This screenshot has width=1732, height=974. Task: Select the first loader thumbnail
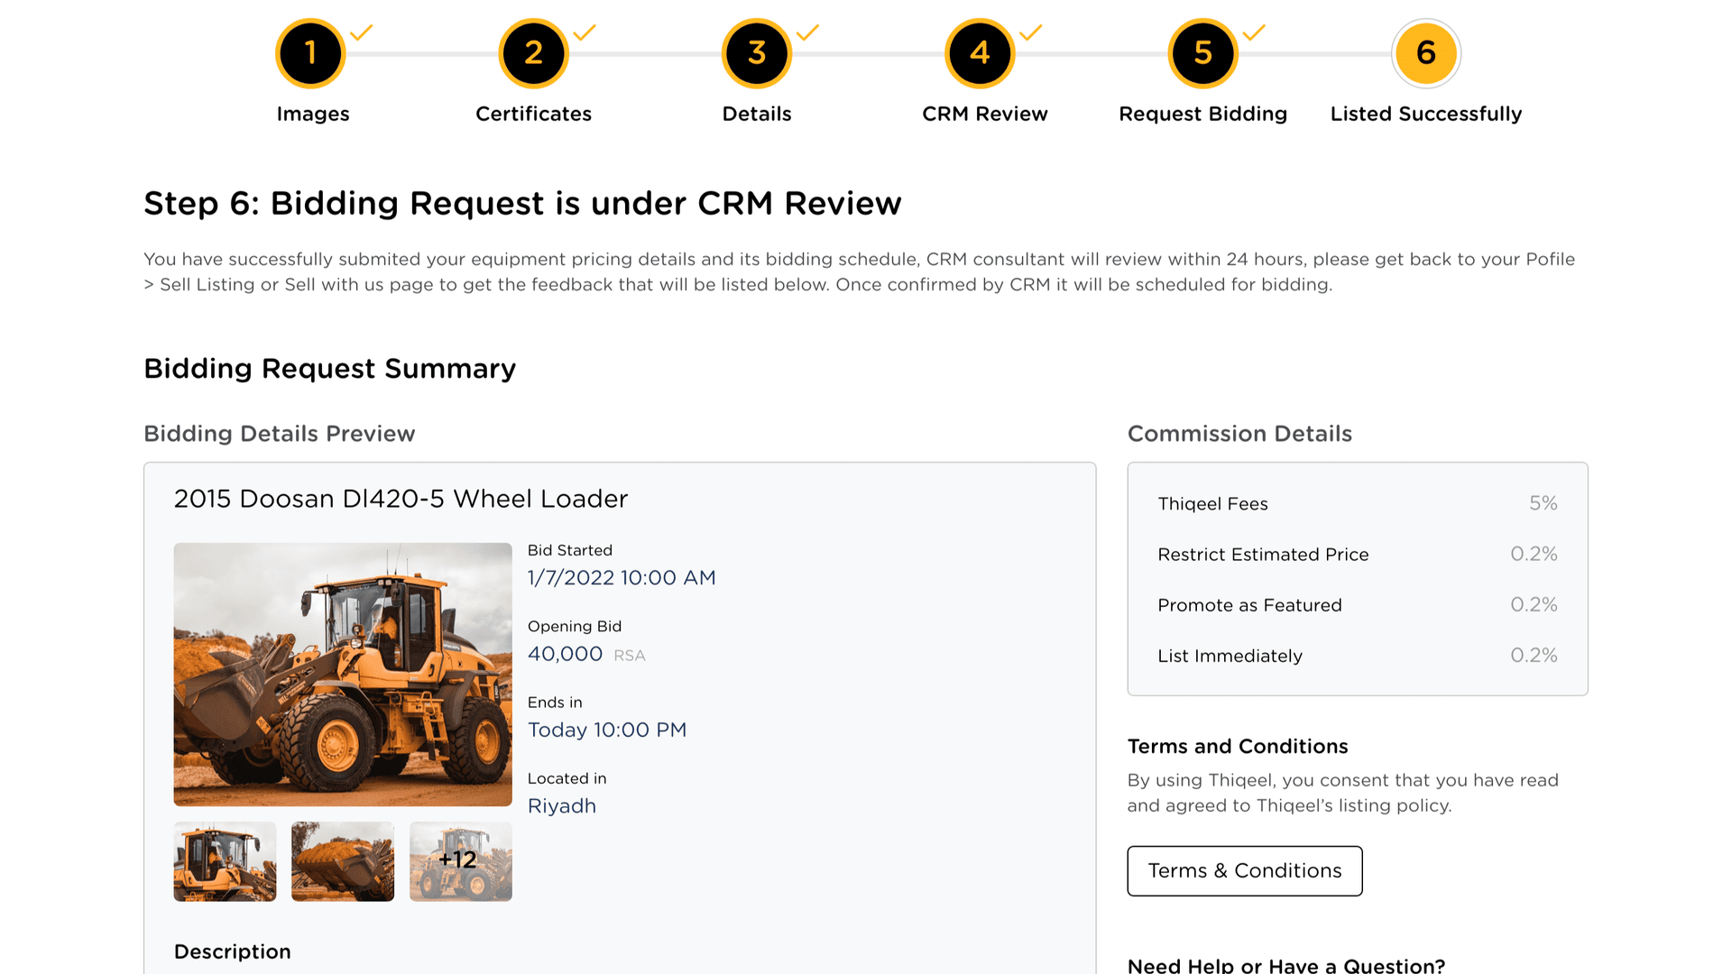coord(225,861)
